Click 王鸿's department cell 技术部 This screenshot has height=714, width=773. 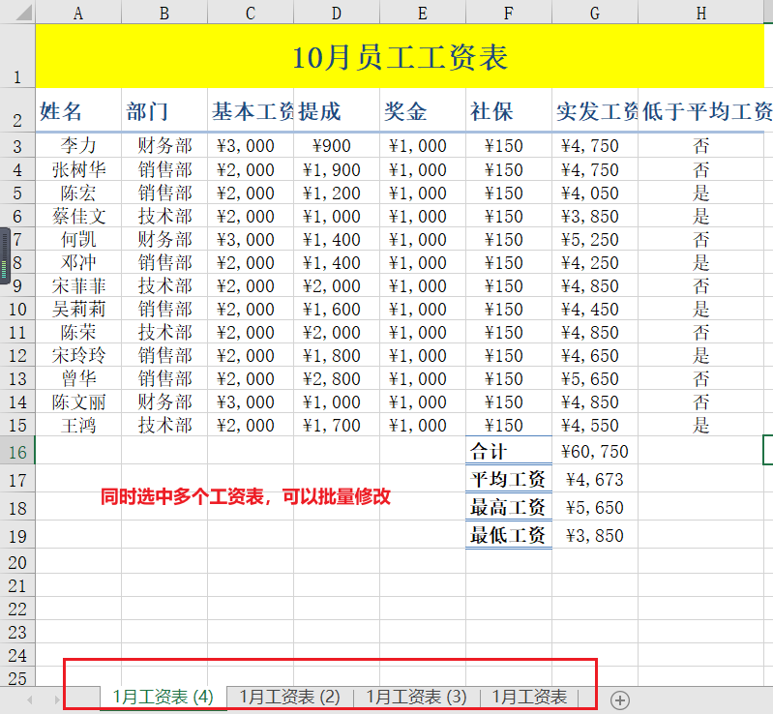(x=164, y=425)
